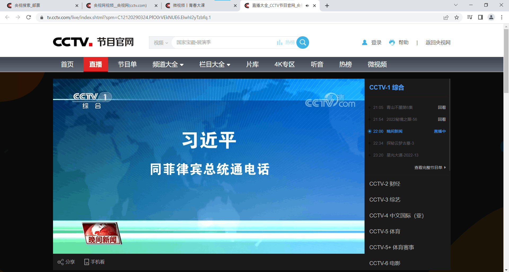Select the 直播 navigation tab
Image resolution: width=509 pixels, height=272 pixels.
click(96, 64)
